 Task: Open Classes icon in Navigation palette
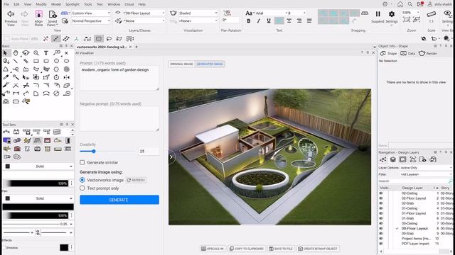tap(383, 159)
